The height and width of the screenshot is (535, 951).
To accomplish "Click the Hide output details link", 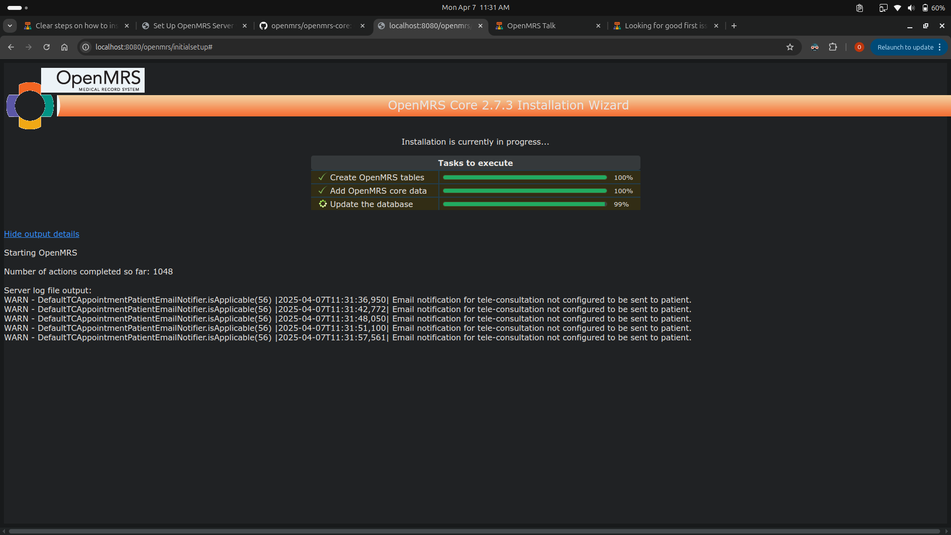I will 42,234.
